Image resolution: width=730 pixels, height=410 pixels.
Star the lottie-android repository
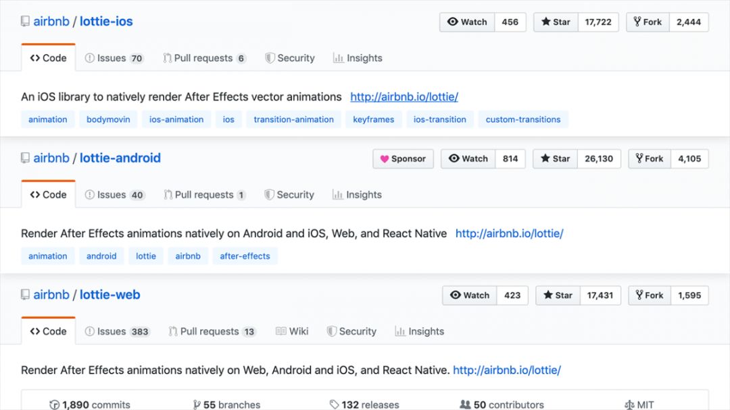[x=556, y=158]
